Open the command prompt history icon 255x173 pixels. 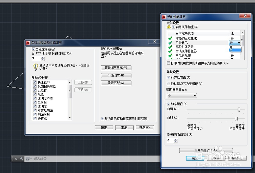[28, 159]
